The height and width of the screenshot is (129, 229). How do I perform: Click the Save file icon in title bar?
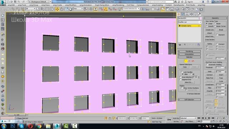(15, 2)
